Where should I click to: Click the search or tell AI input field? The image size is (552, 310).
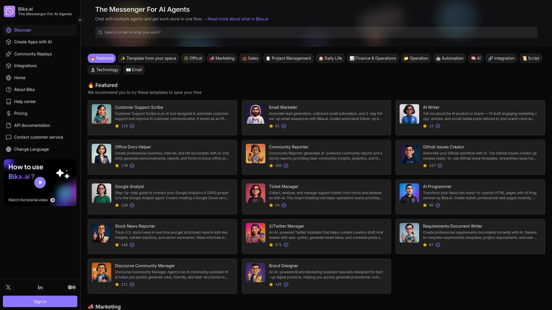click(x=316, y=32)
